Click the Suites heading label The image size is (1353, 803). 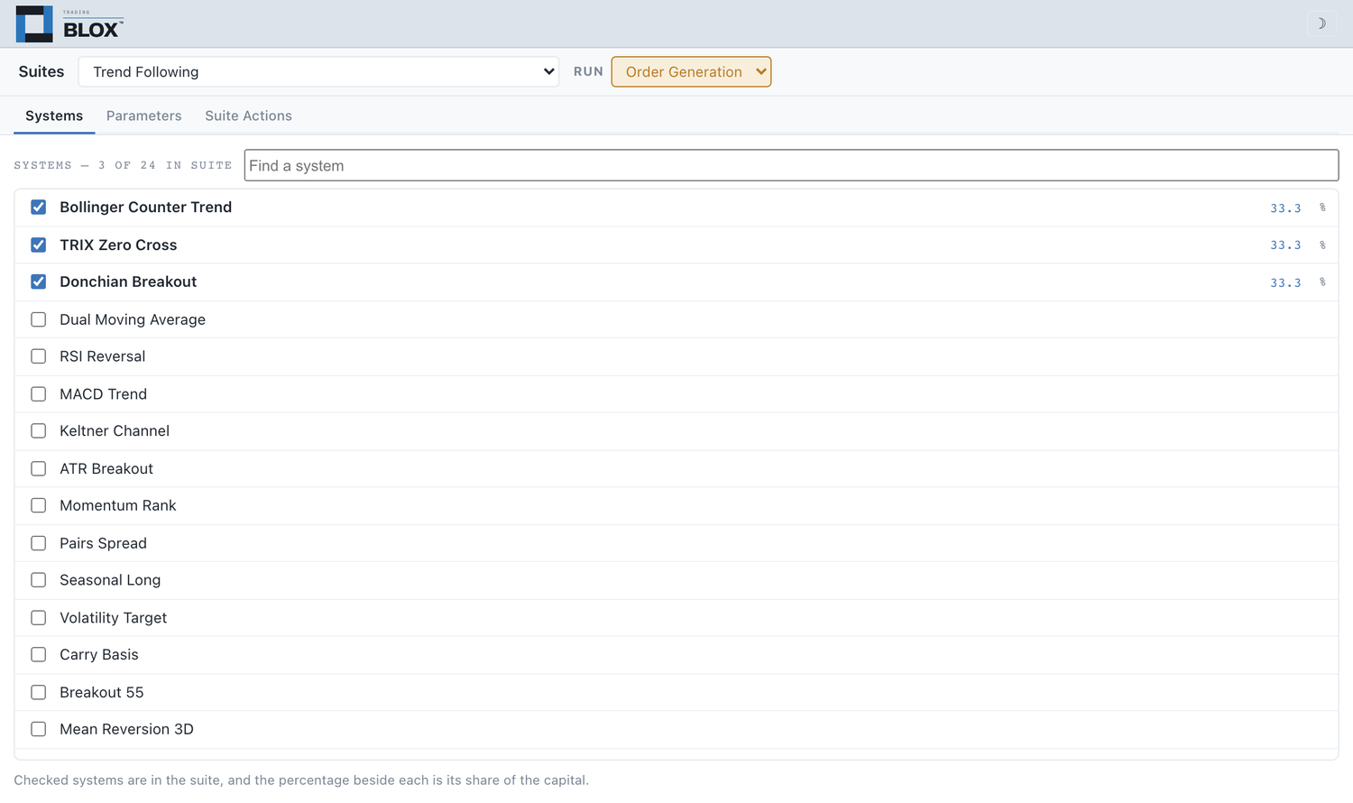tap(41, 72)
